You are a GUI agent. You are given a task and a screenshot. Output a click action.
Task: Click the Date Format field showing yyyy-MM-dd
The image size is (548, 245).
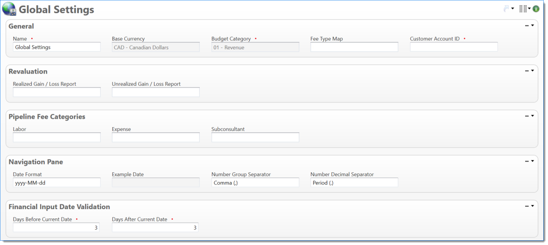(x=56, y=183)
